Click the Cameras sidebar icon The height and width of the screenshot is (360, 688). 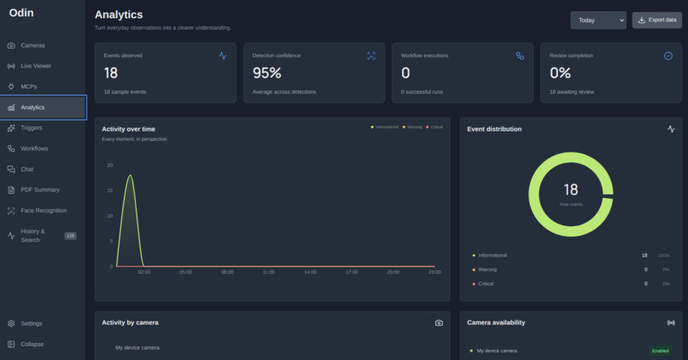[11, 45]
